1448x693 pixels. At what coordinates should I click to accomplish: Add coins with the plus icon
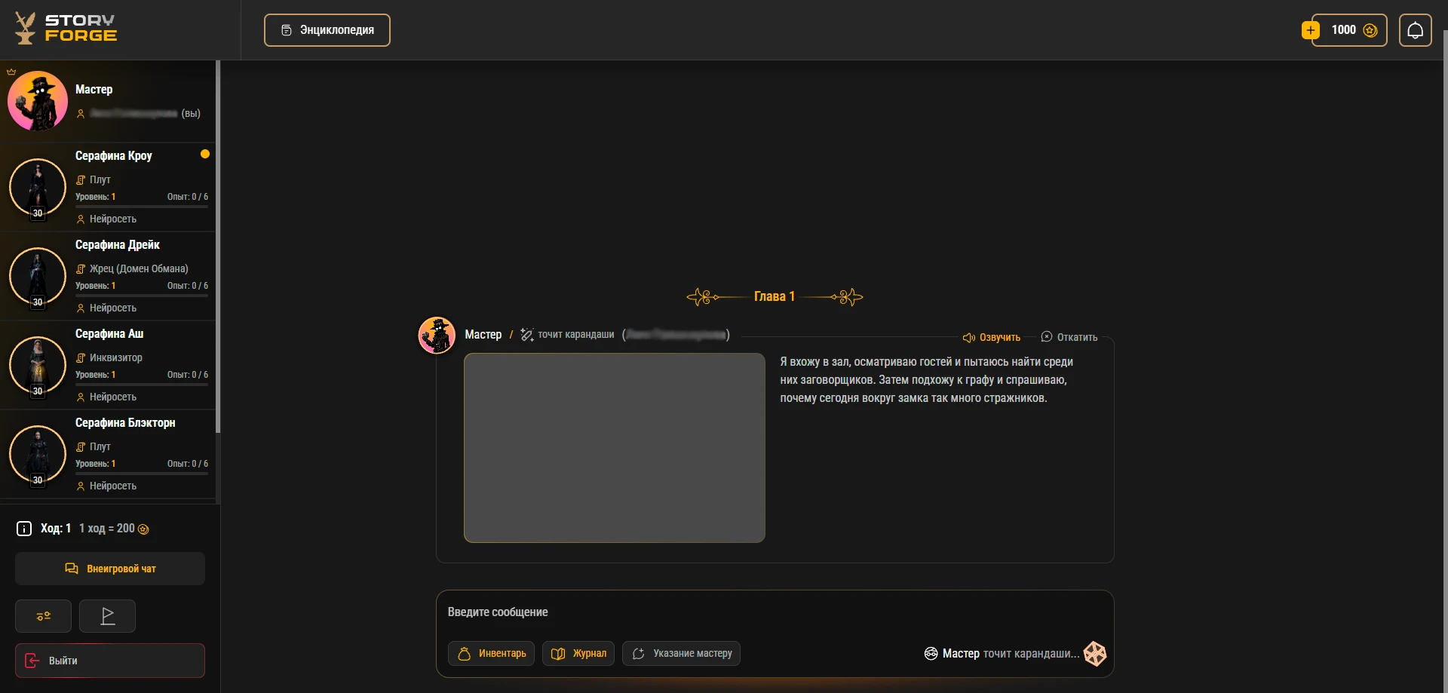pos(1311,30)
